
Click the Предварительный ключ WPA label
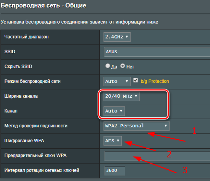pyautogui.click(x=35, y=155)
